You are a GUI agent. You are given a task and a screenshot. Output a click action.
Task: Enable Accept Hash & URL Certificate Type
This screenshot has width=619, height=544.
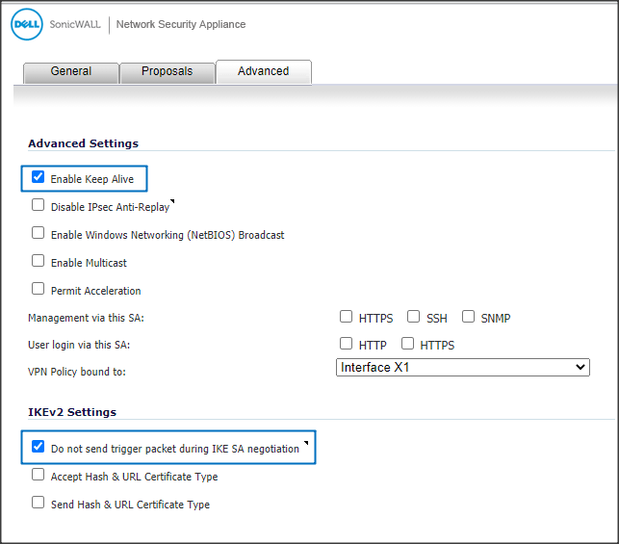[x=39, y=475]
